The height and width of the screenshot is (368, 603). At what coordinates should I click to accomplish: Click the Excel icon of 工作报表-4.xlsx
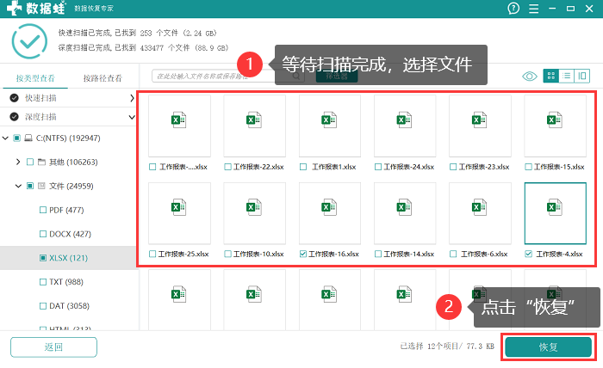coord(555,207)
